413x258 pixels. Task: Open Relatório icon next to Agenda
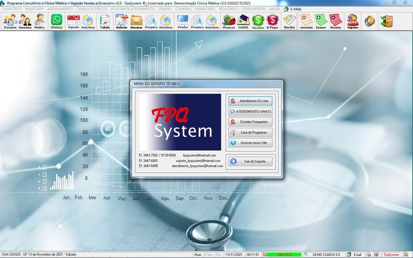click(88, 21)
